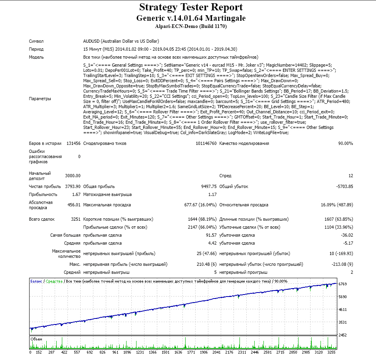The image size is (376, 358).
Task: Select Короткие позиции value 1644 (68.19%)
Action: click(x=202, y=219)
